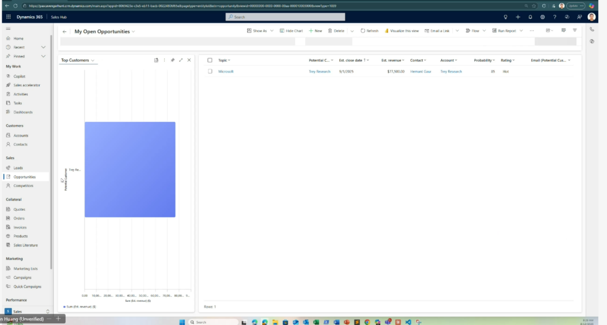The height and width of the screenshot is (325, 607).
Task: Open Copilot from the sidebar
Action: (19, 76)
